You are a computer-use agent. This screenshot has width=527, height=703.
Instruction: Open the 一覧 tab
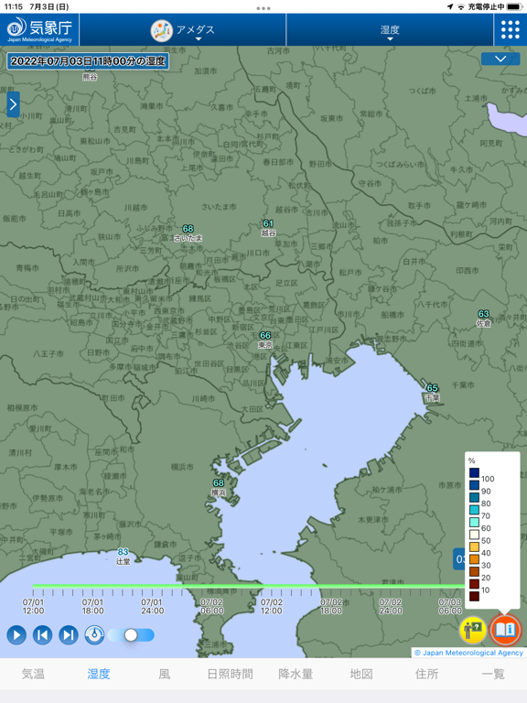point(493,674)
